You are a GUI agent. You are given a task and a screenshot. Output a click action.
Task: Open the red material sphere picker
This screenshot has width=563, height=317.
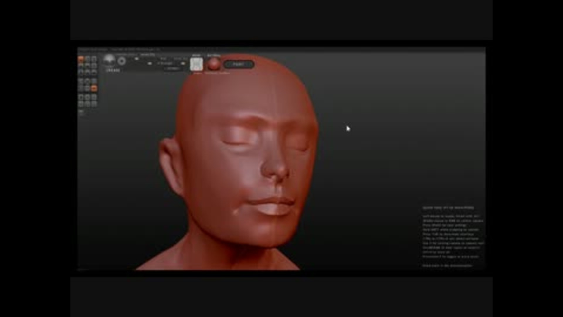213,64
